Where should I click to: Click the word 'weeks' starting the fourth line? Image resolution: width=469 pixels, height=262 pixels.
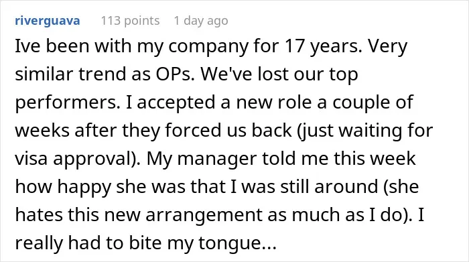click(42, 131)
